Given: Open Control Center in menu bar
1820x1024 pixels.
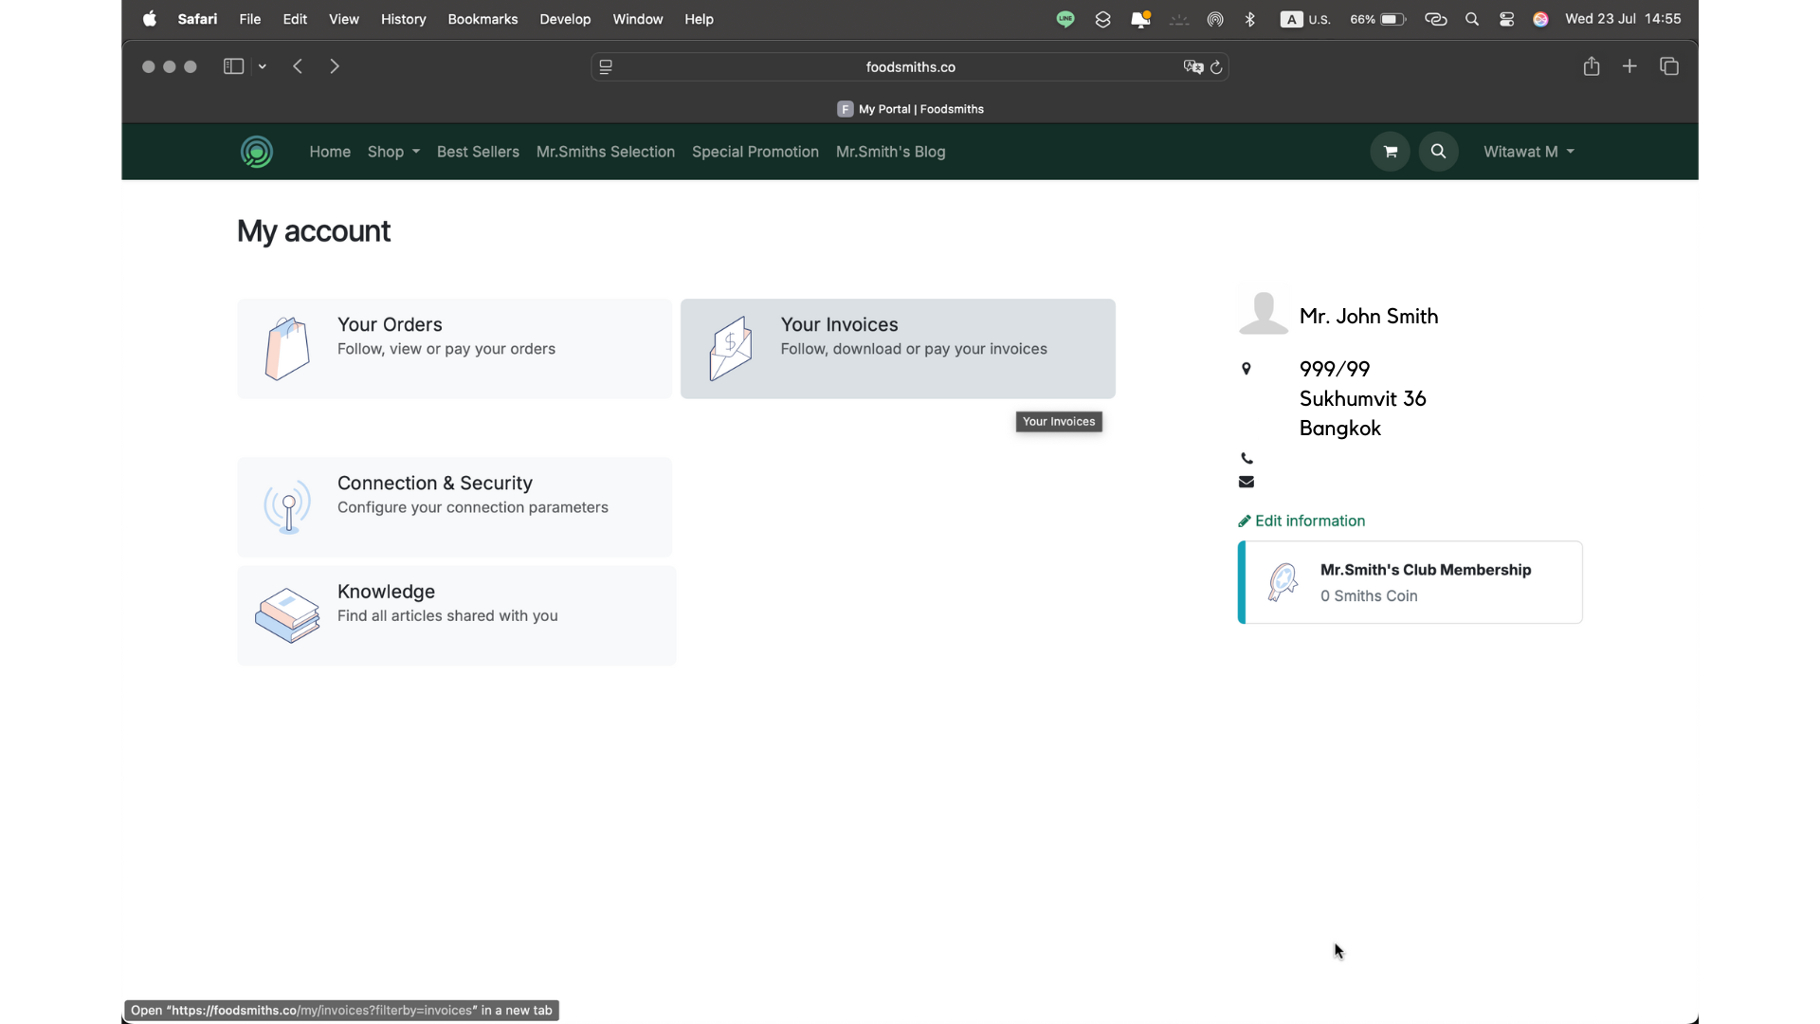Looking at the screenshot, I should point(1506,19).
